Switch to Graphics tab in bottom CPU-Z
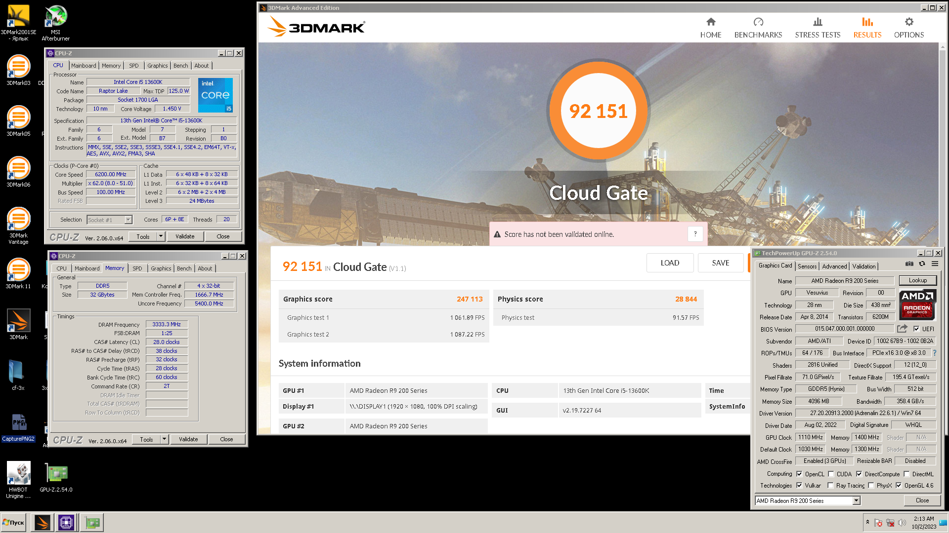949x533 pixels. [x=161, y=268]
